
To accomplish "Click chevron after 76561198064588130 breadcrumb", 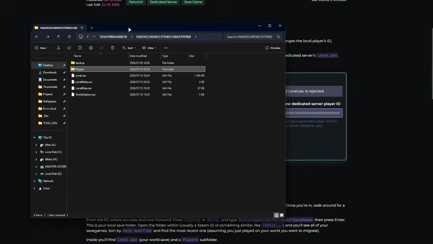I will [131, 37].
